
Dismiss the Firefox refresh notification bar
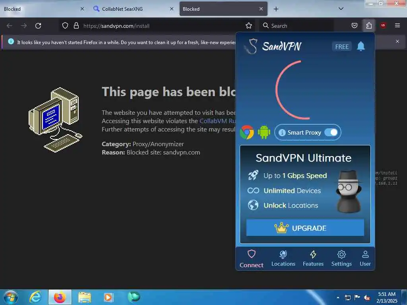(x=397, y=41)
